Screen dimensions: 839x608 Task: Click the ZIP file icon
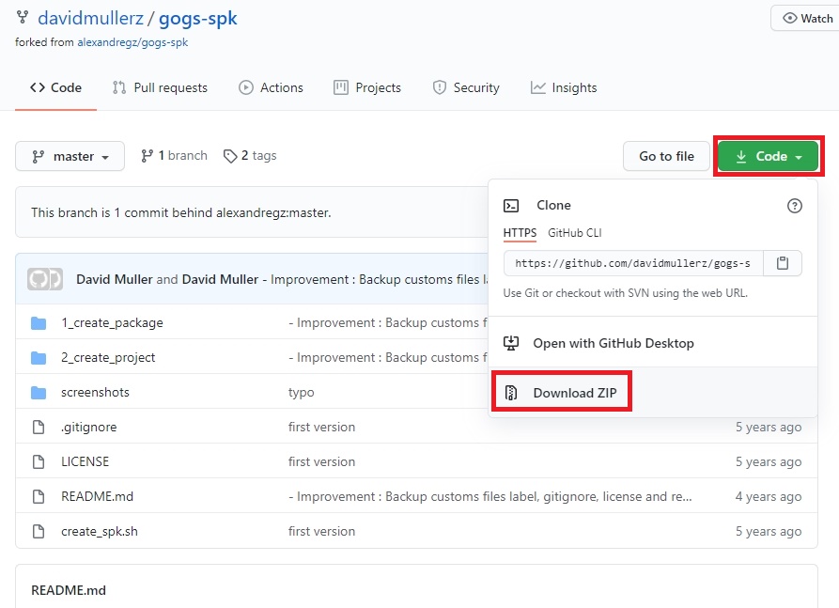pyautogui.click(x=511, y=394)
